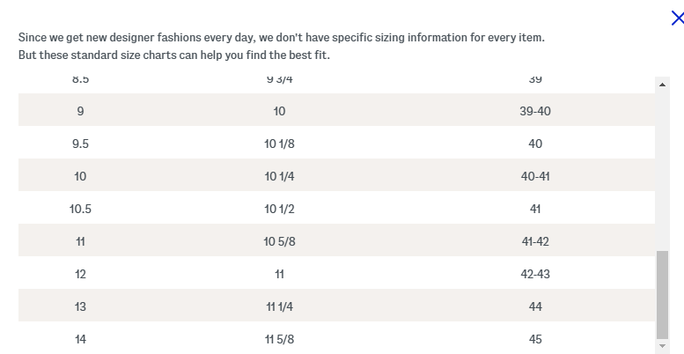The height and width of the screenshot is (354, 684).
Task: Select the size 12 cell
Action: tap(81, 274)
